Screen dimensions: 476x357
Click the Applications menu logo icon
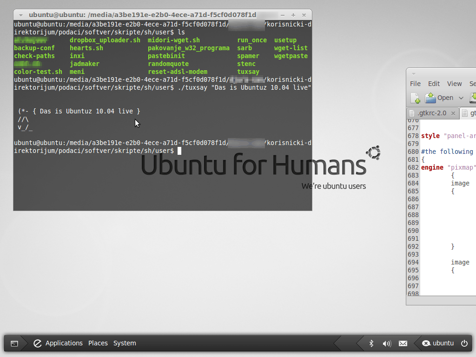[38, 343]
